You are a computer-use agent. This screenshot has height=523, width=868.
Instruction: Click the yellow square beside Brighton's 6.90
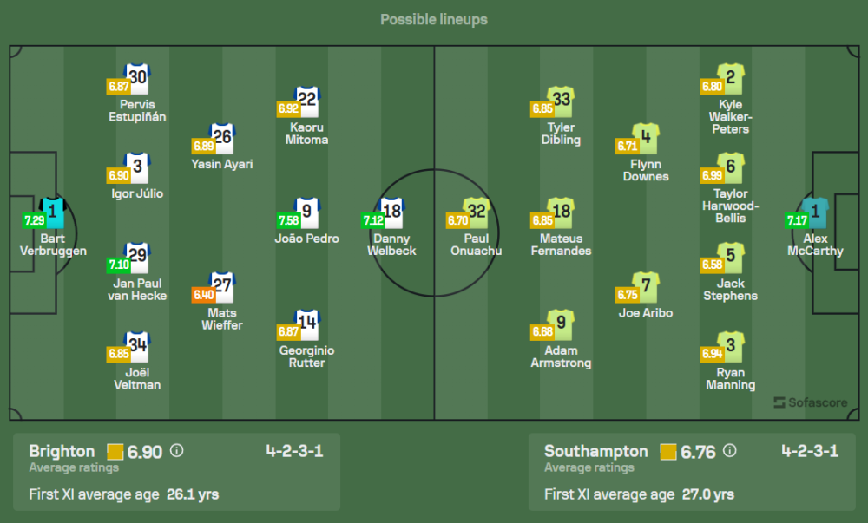click(115, 451)
